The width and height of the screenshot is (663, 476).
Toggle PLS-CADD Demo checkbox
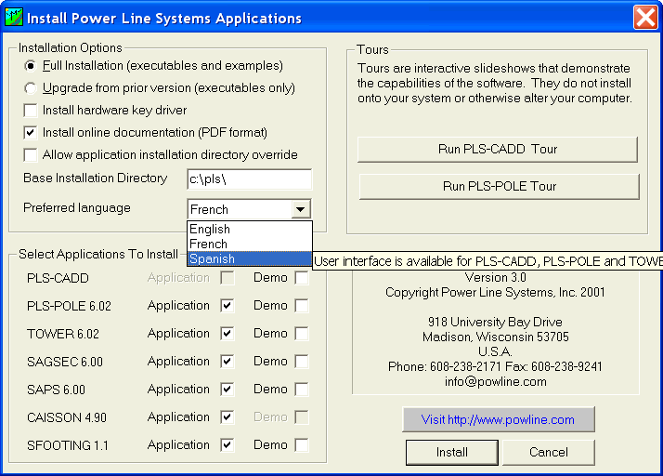click(302, 278)
